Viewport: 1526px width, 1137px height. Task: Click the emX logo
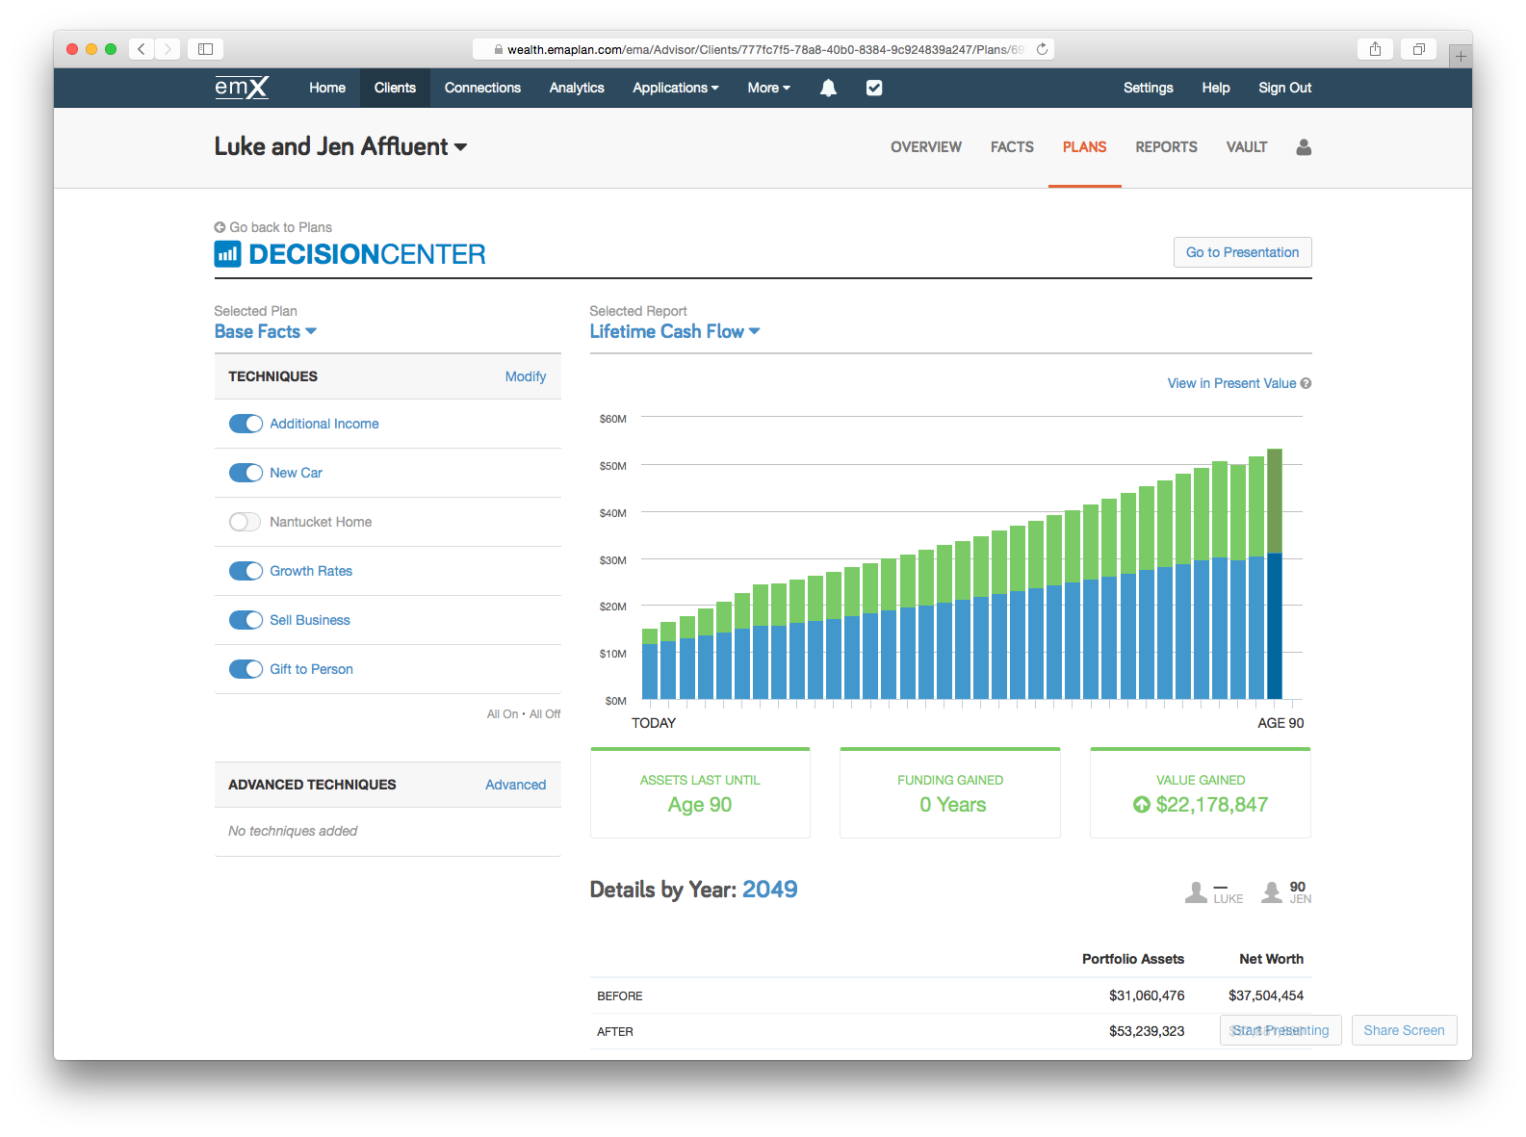click(x=242, y=88)
